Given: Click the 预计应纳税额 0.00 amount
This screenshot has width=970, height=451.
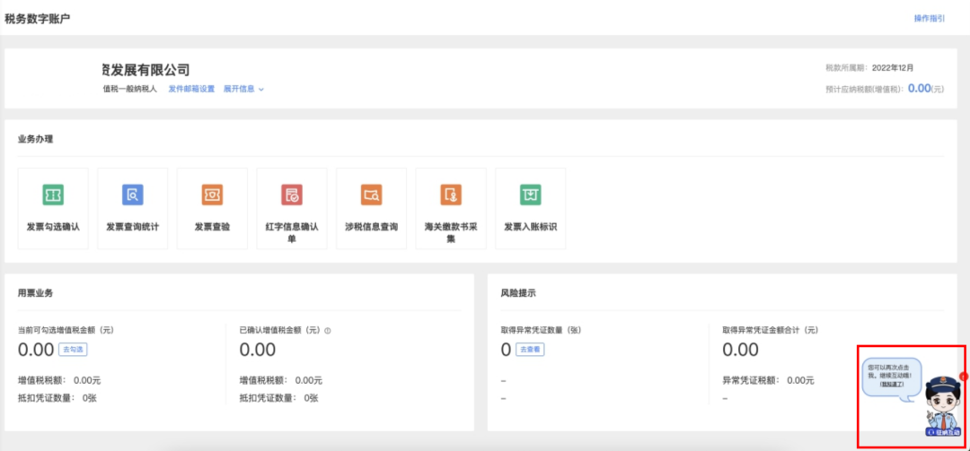Looking at the screenshot, I should pos(919,88).
